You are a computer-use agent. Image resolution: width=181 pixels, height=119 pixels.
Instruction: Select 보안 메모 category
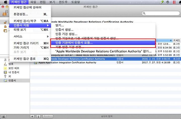[14, 68]
